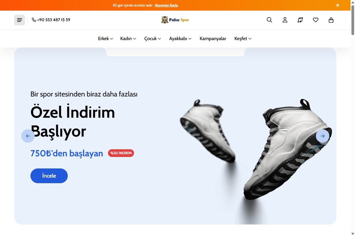The height and width of the screenshot is (236, 355).
Task: Open the product compare arrows icon
Action: tap(300, 20)
